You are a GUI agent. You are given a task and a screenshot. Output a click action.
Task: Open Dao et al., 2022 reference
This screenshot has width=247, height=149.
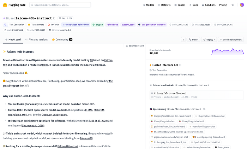pos(98,121)
